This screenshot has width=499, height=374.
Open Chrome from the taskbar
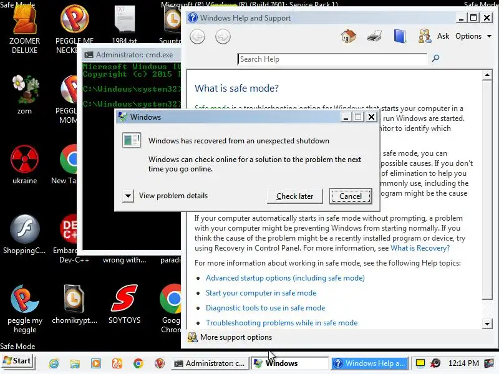(138, 363)
